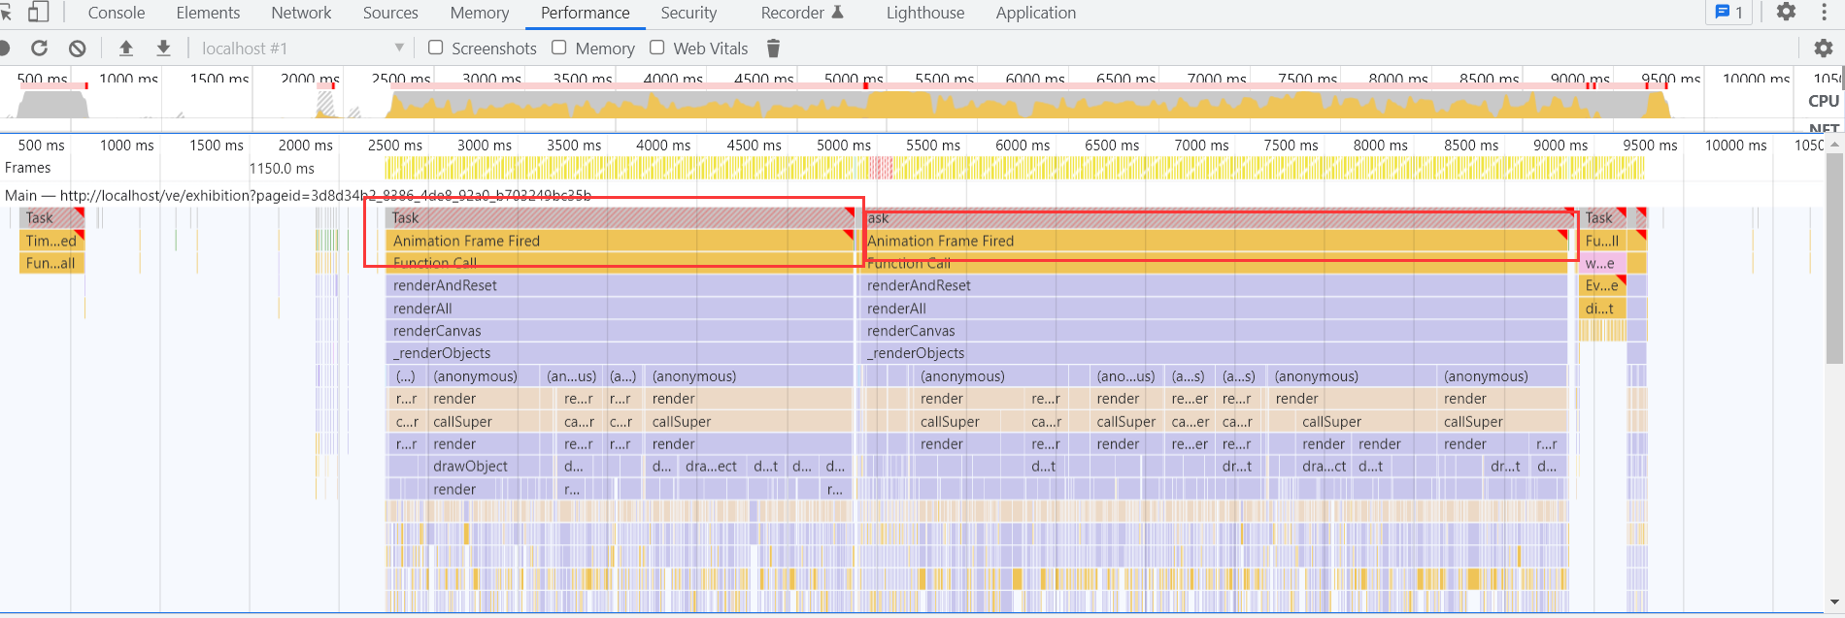1845x618 pixels.
Task: Click the clear recording icon
Action: click(x=78, y=48)
